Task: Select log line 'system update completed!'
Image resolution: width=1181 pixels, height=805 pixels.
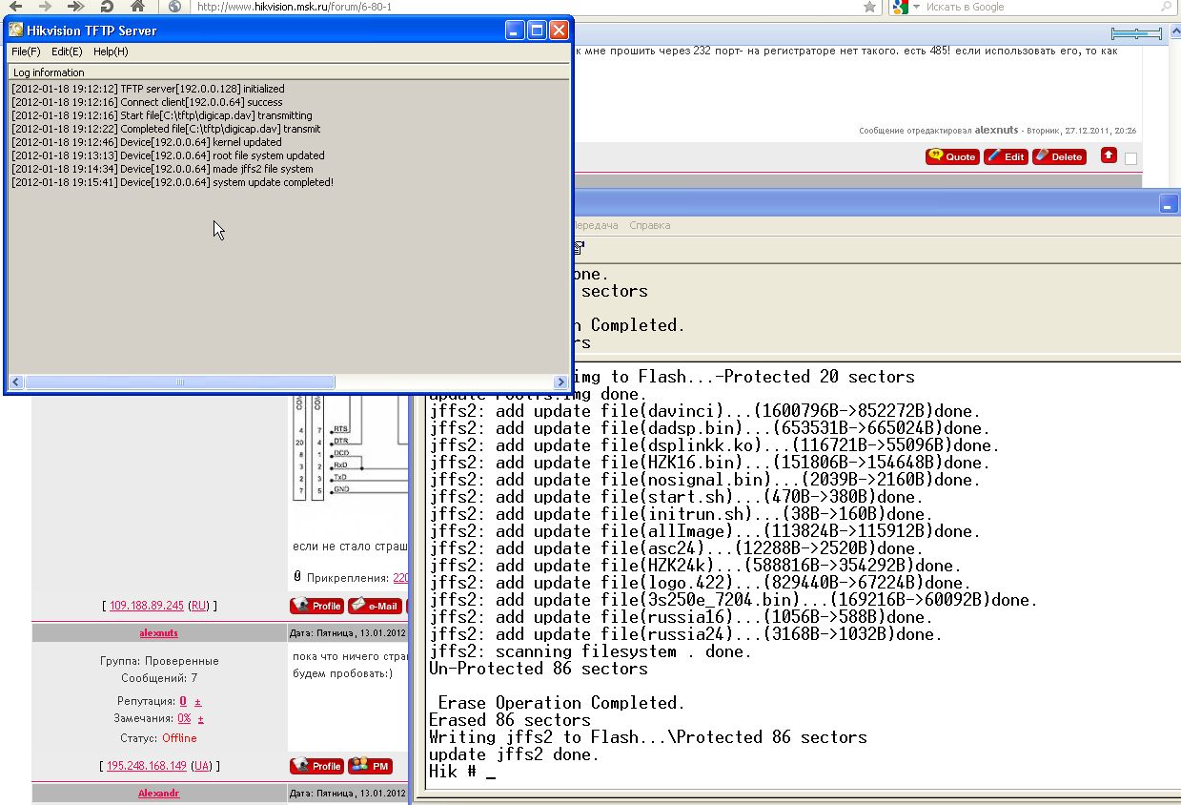Action: pyautogui.click(x=173, y=182)
